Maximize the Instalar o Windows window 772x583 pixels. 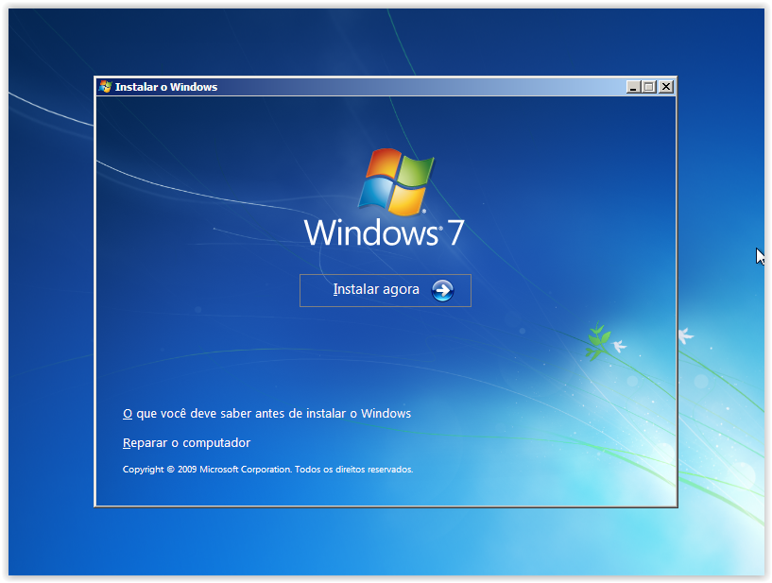click(649, 87)
